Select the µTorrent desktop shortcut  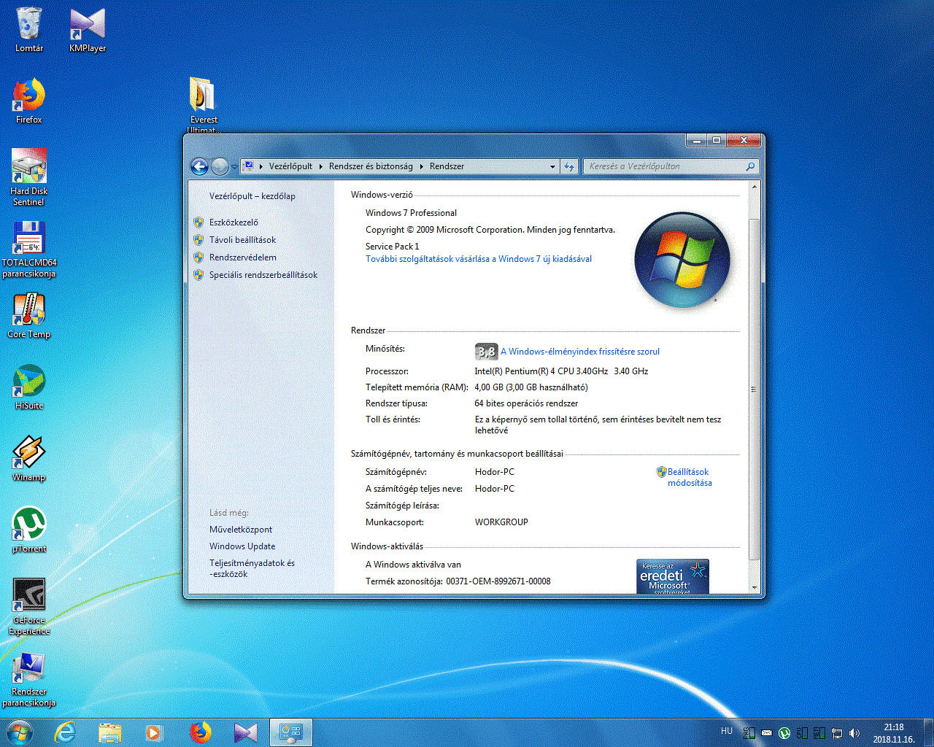pos(29,530)
